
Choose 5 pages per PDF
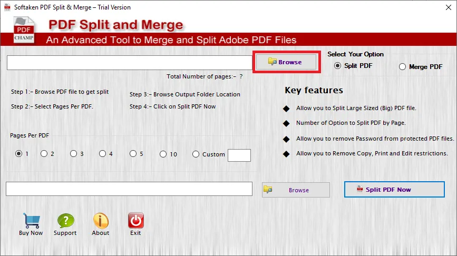tap(133, 153)
